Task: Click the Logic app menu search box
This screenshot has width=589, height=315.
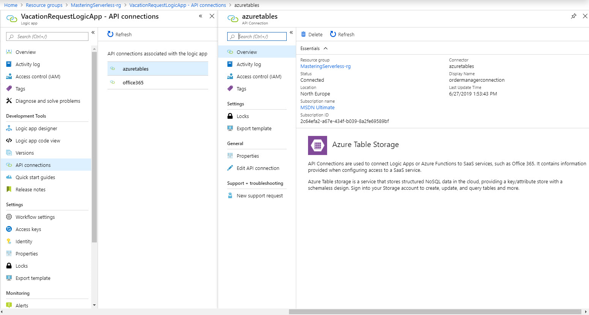Action: coord(47,37)
